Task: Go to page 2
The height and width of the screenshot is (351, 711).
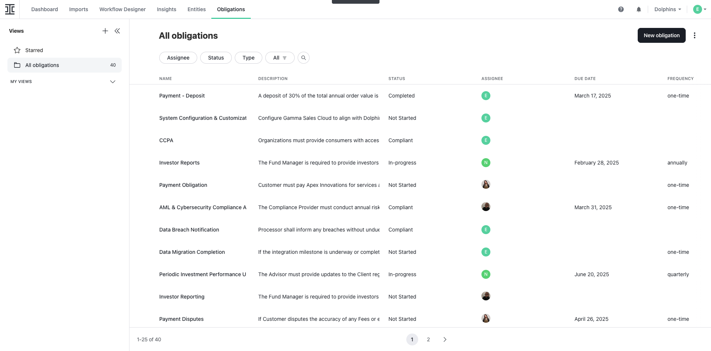Action: 429,339
